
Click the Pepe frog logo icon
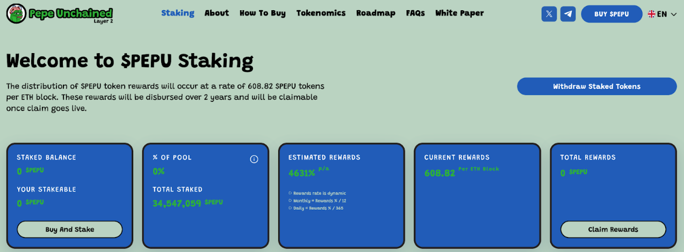click(x=16, y=14)
